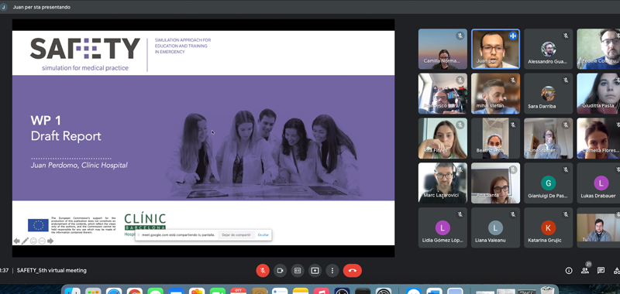
Task: Go to the next slide arrow
Action: (50, 241)
